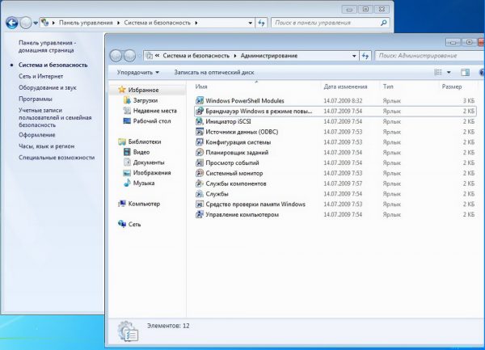The width and height of the screenshot is (485, 350).
Task: Click Компьютер in the navigation pane
Action: tap(144, 204)
